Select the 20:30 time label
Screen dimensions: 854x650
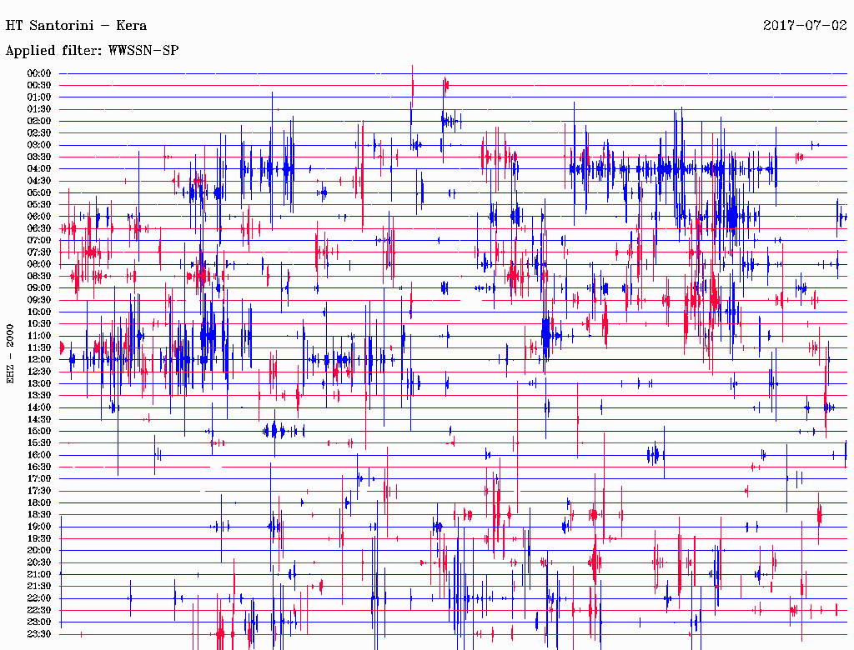coord(39,562)
